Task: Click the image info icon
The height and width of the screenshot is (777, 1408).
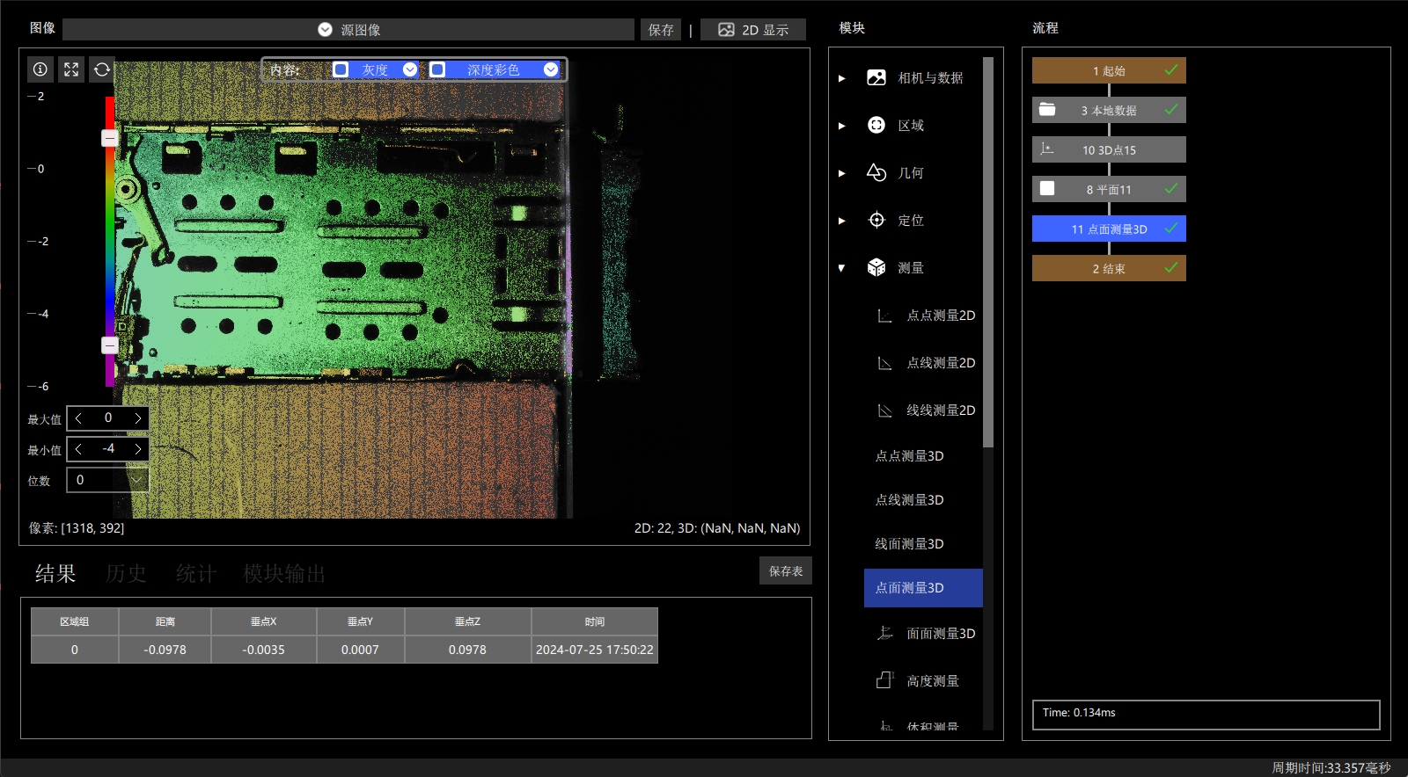Action: coord(40,69)
